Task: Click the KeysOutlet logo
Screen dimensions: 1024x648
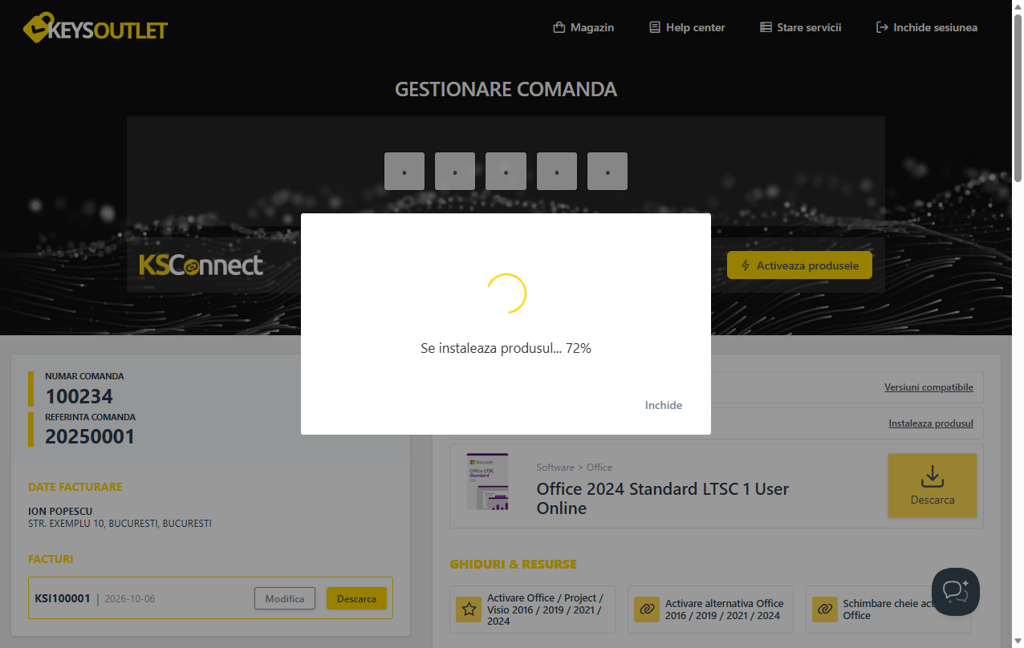Action: (x=95, y=28)
